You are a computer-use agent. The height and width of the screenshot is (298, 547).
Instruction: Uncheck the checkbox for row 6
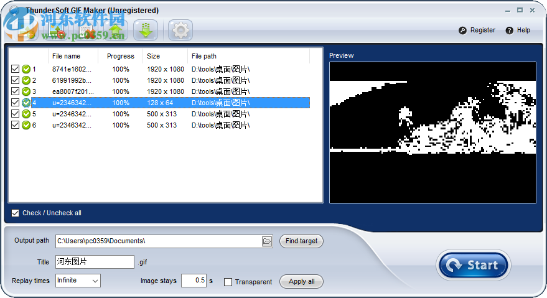15,124
